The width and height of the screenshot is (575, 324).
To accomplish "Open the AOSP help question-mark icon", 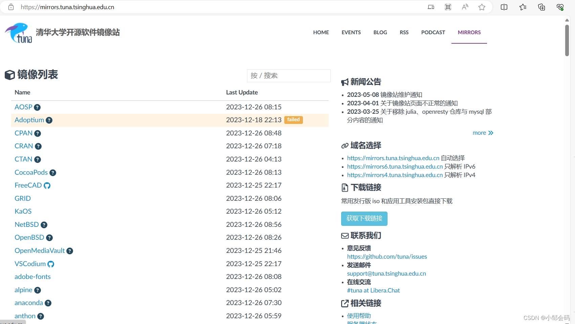I will point(37,107).
